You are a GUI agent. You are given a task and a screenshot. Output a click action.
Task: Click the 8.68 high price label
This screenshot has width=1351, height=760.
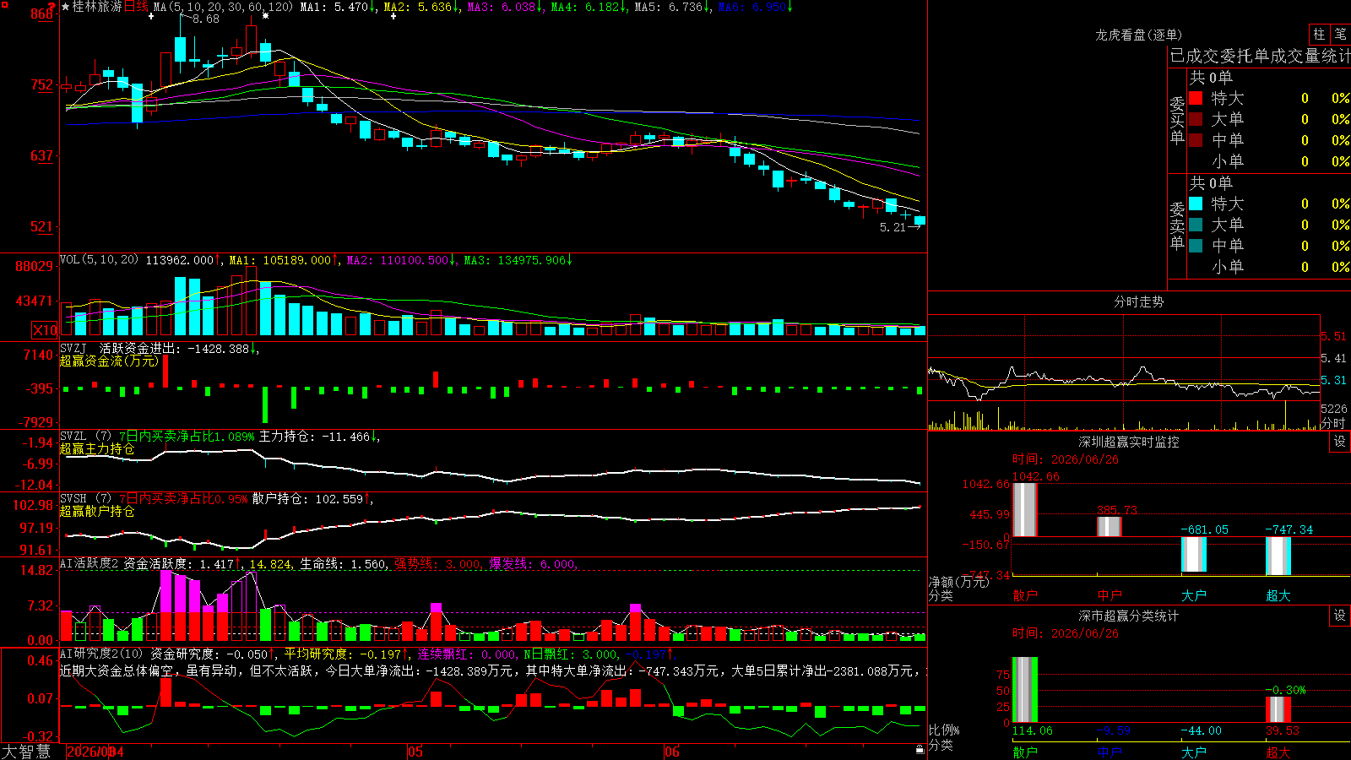pyautogui.click(x=205, y=19)
